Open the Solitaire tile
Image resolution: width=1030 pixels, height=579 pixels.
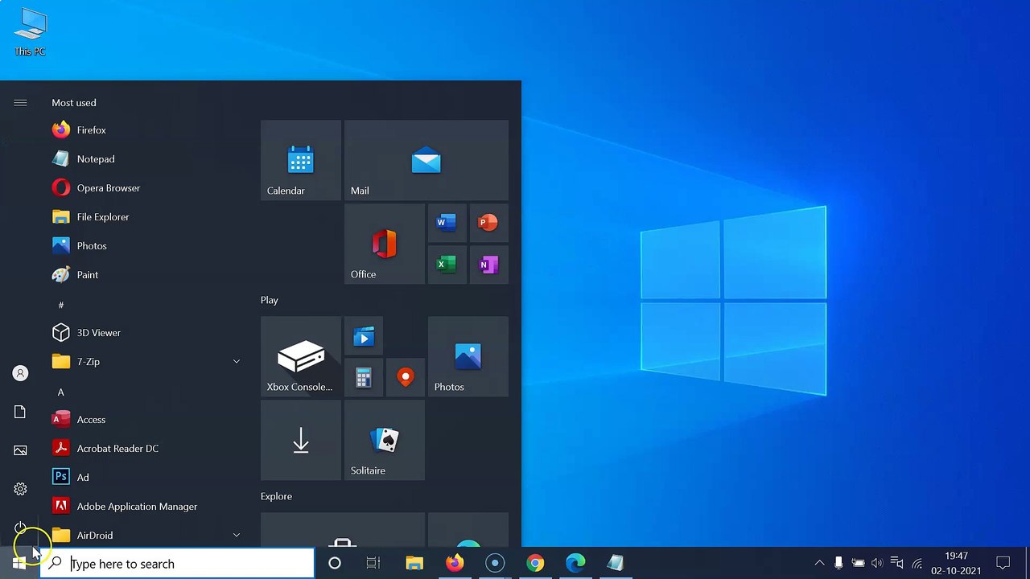(x=385, y=440)
